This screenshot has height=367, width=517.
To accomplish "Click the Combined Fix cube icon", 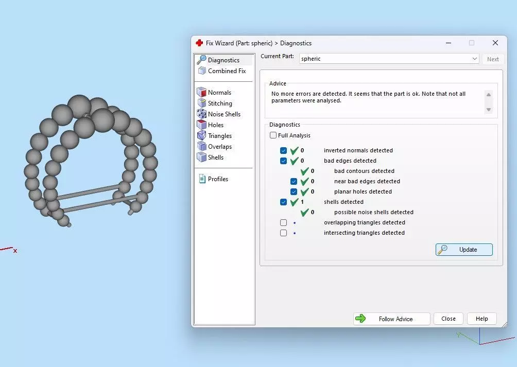I will click(202, 71).
